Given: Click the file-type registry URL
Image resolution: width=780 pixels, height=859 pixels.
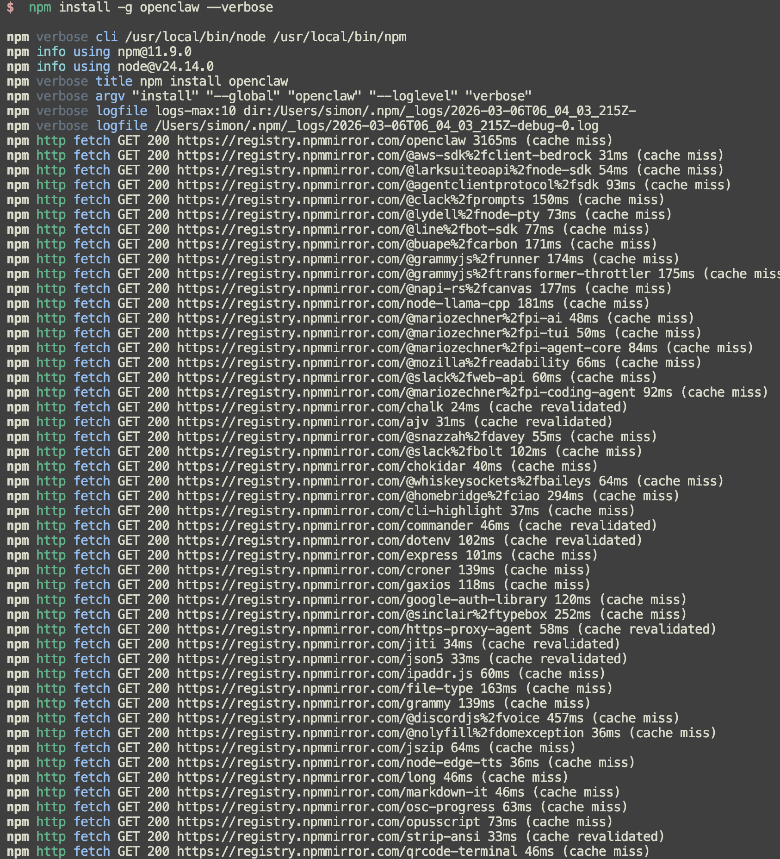Looking at the screenshot, I should tap(325, 689).
